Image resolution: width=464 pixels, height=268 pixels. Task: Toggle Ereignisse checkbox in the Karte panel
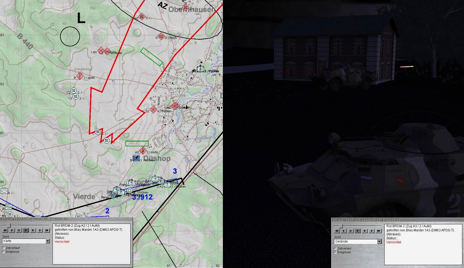(3, 252)
